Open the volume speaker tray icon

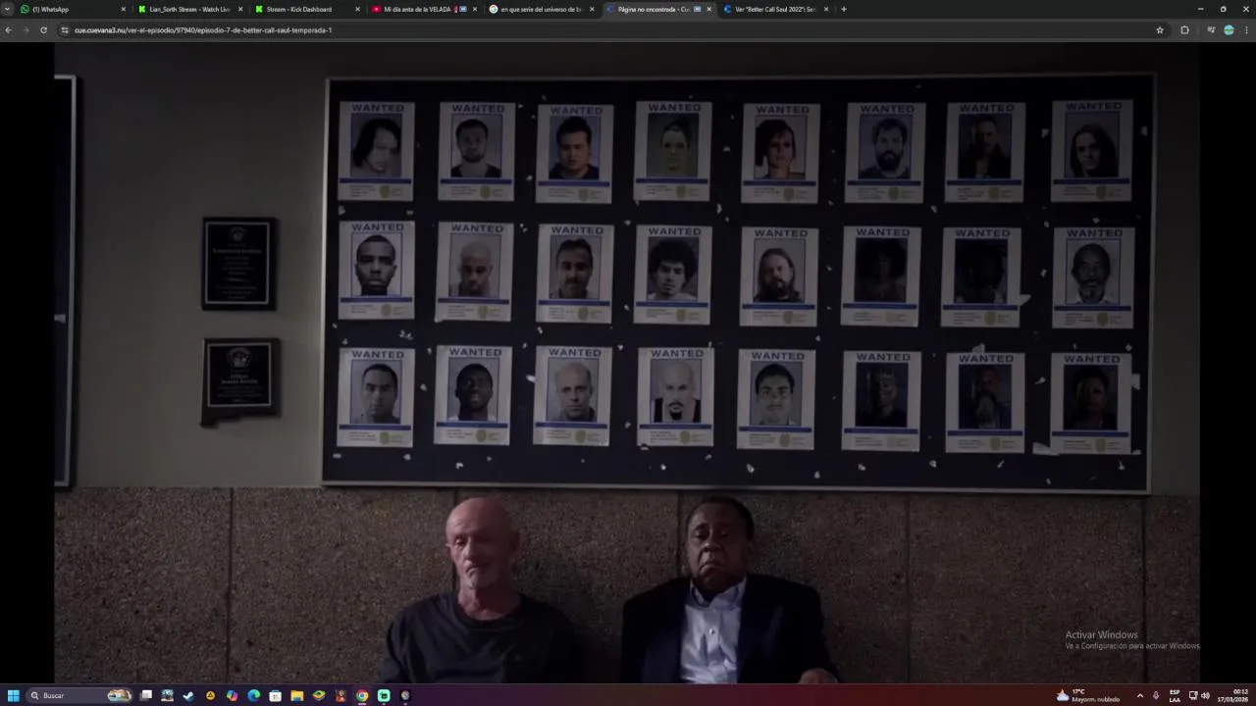pyautogui.click(x=1205, y=695)
